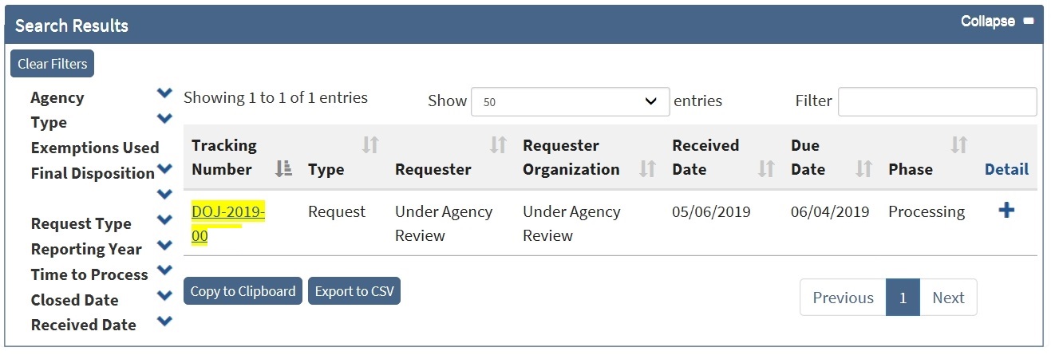Expand the Agency filter chevron
Screen dimensions: 1051x355
coord(164,93)
